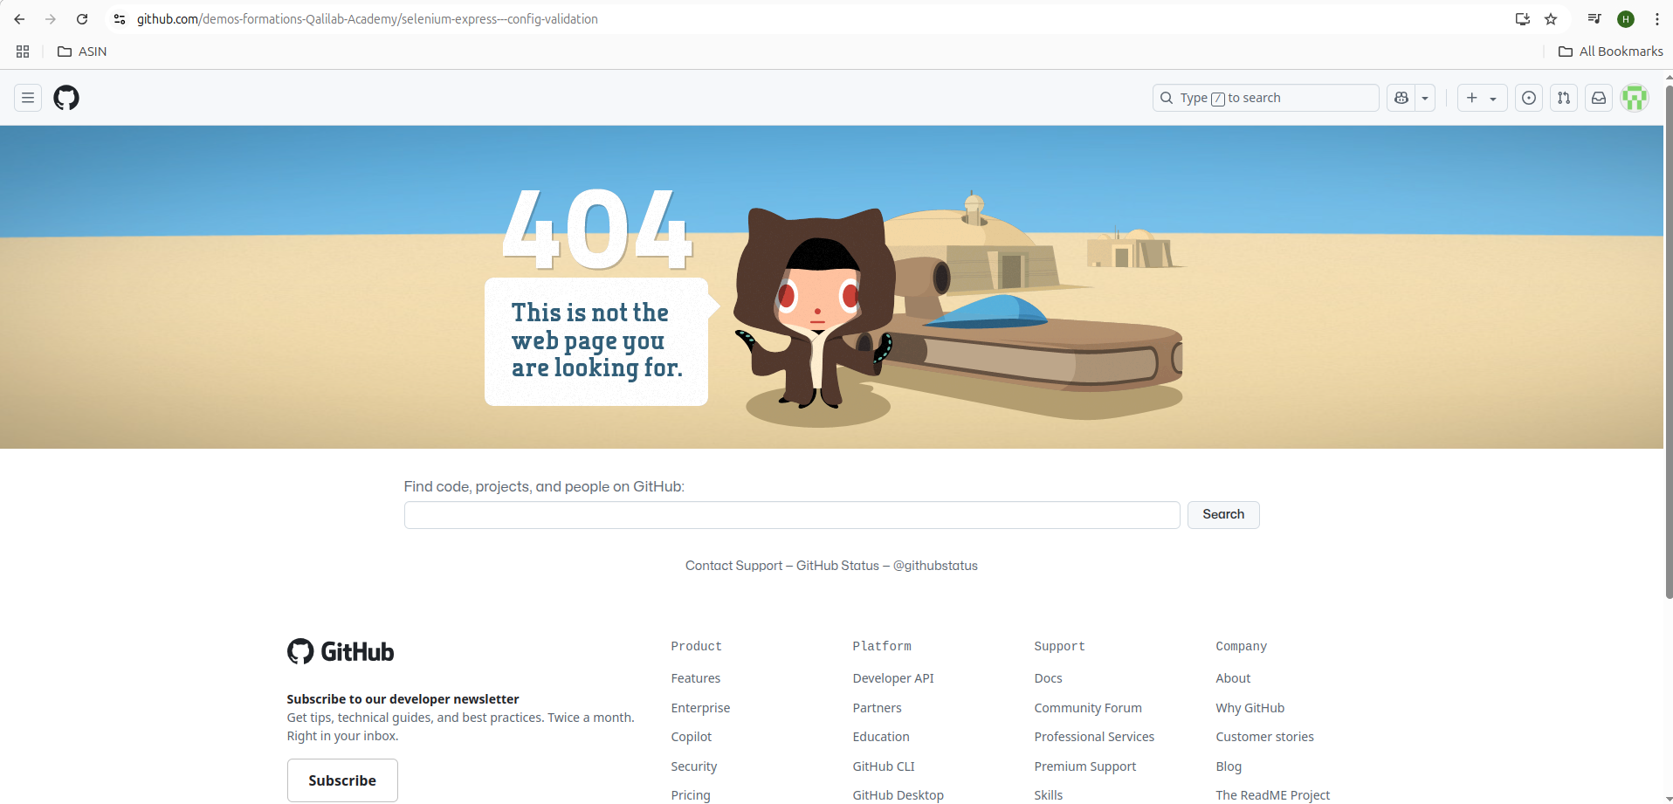Screen dimensions: 1673x804
Task: Click the page vertical scrollbar thumb
Action: (x=1669, y=340)
